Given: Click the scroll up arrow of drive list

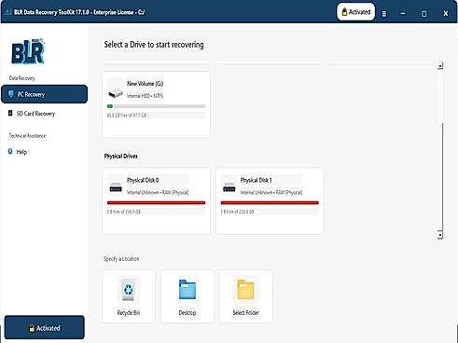Looking at the screenshot, I should click(x=440, y=66).
